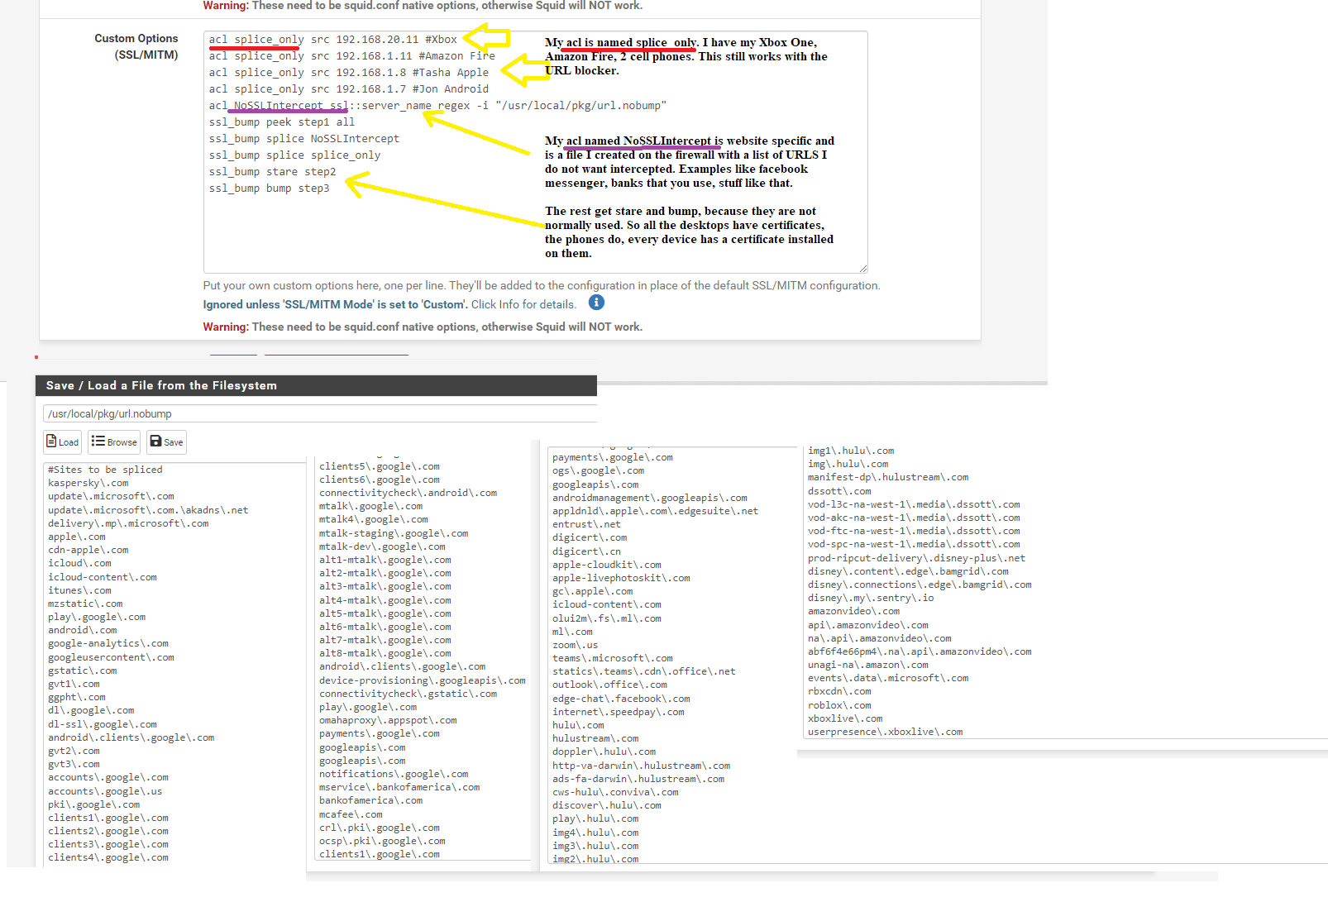Click the 'kaspersky\.com' entry

click(88, 483)
